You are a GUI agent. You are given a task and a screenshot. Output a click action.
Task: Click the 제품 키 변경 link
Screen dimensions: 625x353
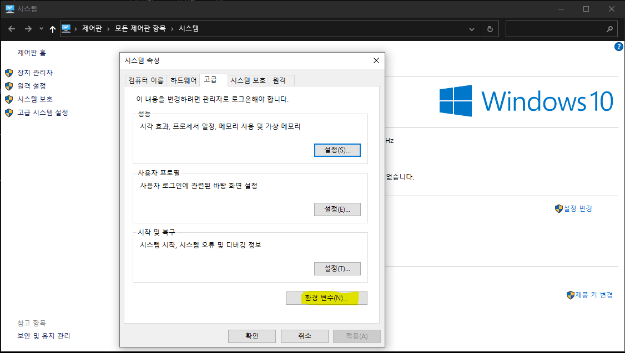594,295
